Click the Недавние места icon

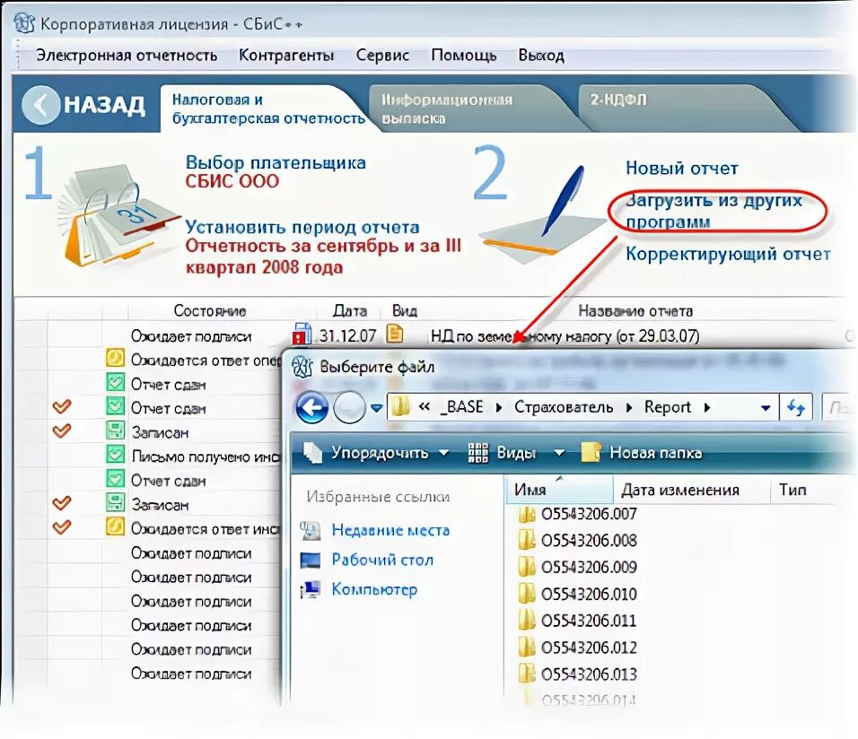(x=311, y=531)
